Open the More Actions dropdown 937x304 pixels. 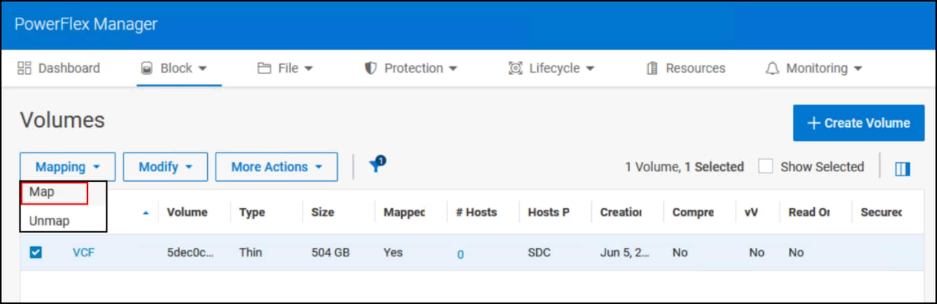click(x=276, y=167)
